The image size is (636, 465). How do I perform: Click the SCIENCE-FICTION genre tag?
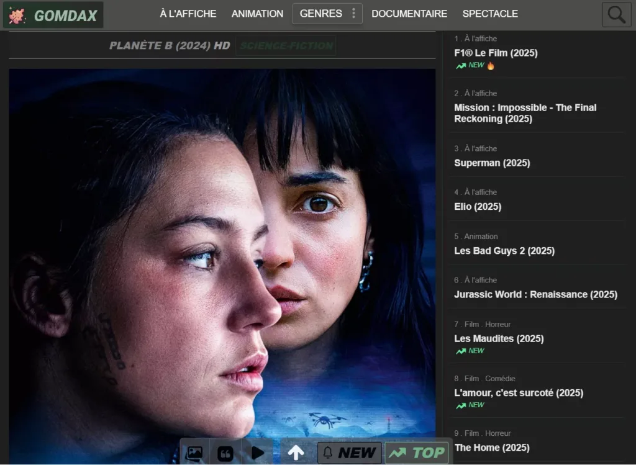point(286,46)
